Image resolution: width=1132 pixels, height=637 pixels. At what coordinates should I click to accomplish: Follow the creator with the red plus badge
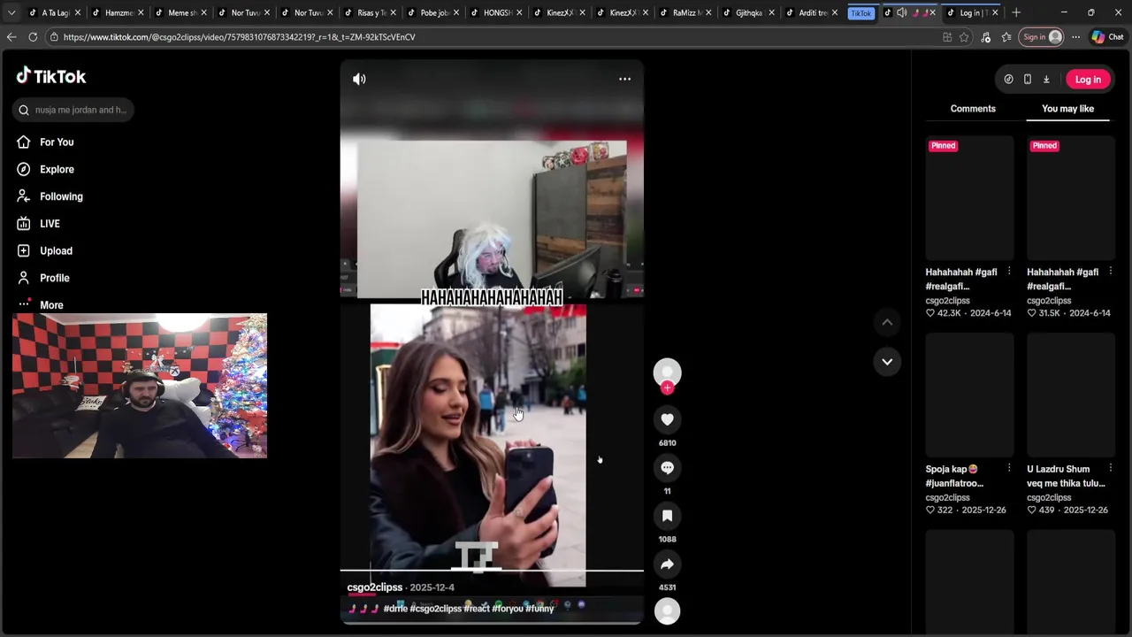tap(668, 388)
